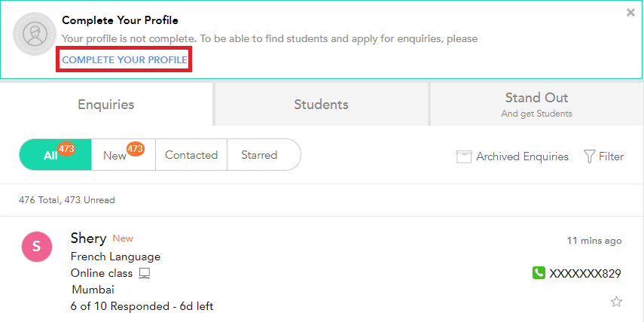Switch to the Enquiries tab
The image size is (644, 322).
(106, 105)
